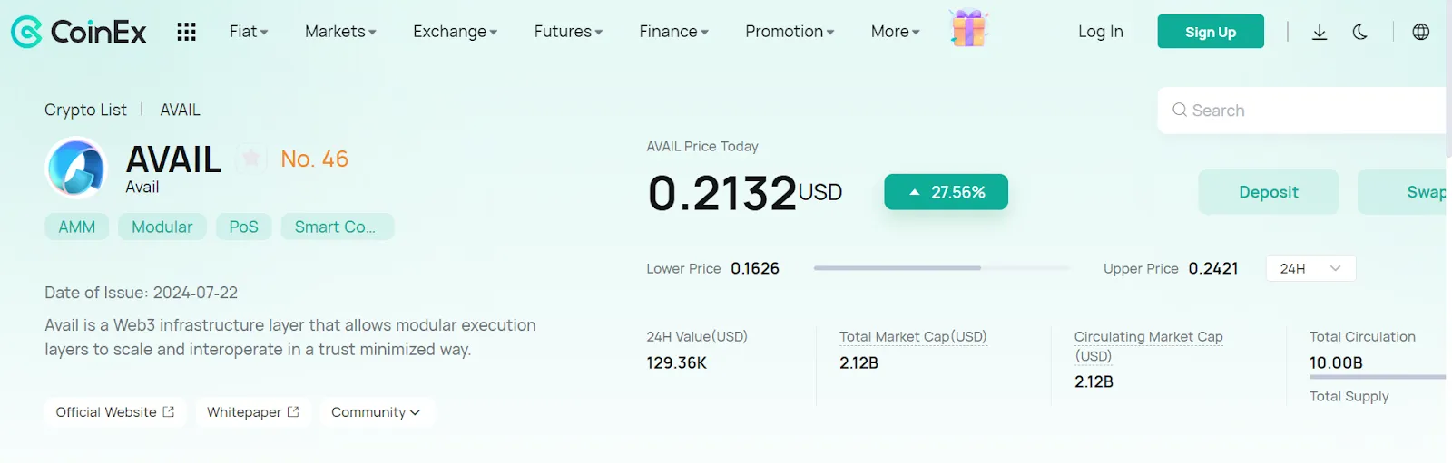Open the apps grid menu icon
This screenshot has height=463, width=1452.
point(186,32)
